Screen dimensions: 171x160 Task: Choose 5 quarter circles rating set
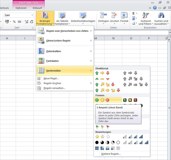(108, 142)
